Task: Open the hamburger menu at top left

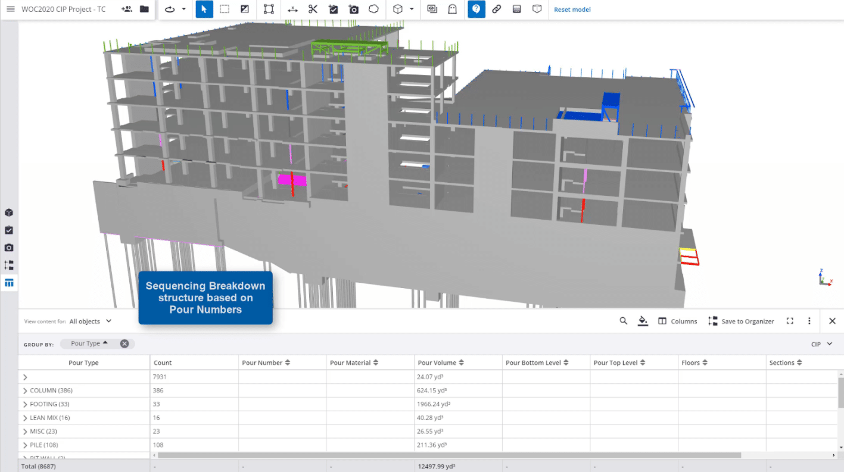Action: click(x=10, y=9)
